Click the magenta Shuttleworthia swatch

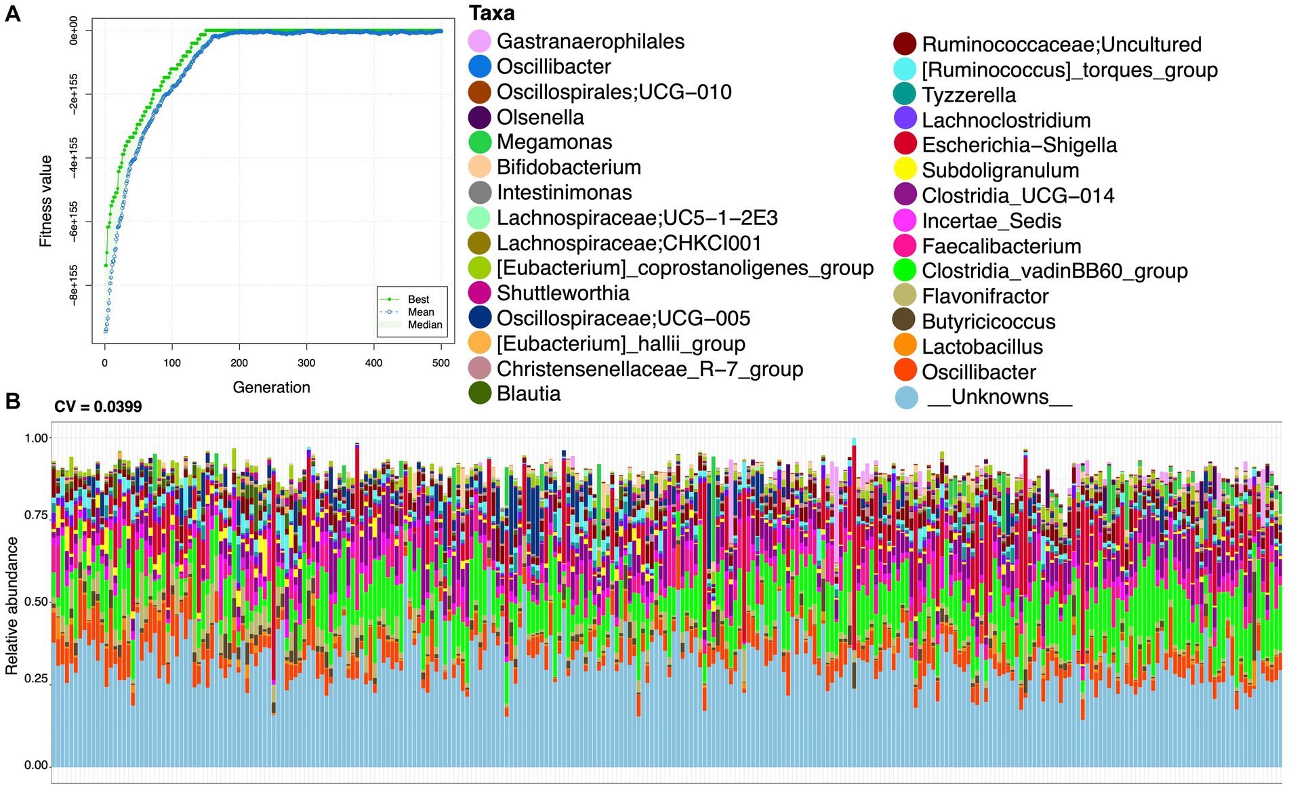[x=480, y=293]
